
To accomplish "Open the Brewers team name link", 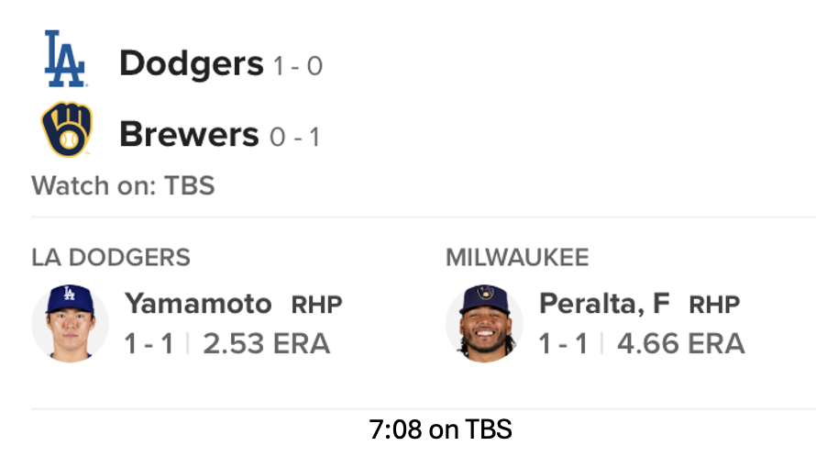I will point(189,135).
